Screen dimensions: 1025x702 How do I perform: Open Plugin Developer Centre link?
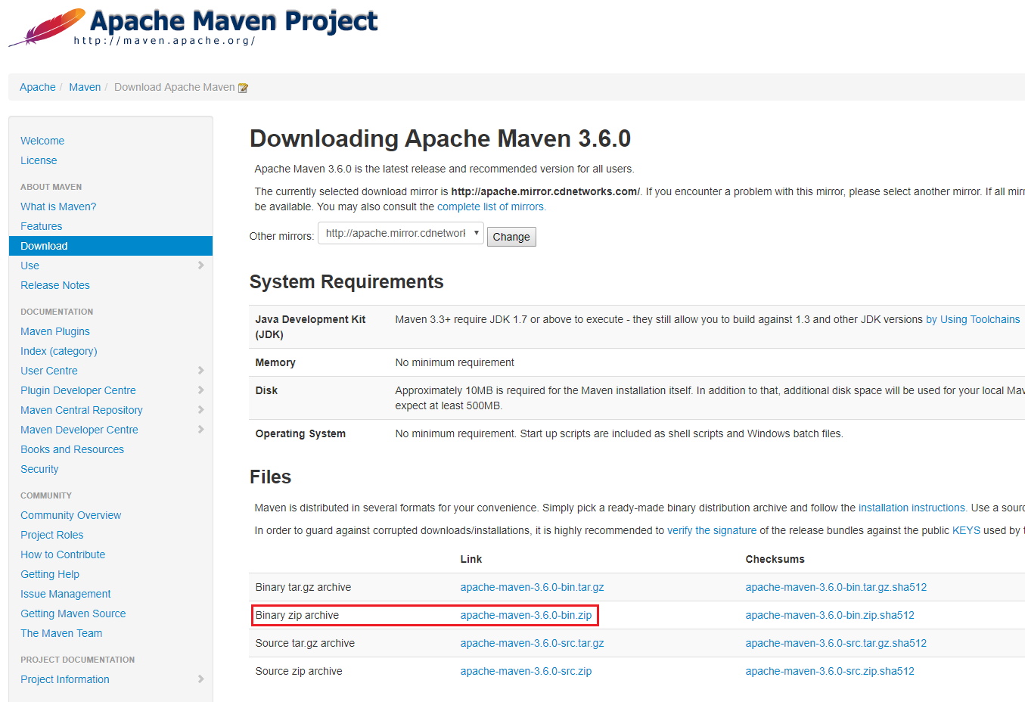point(78,390)
